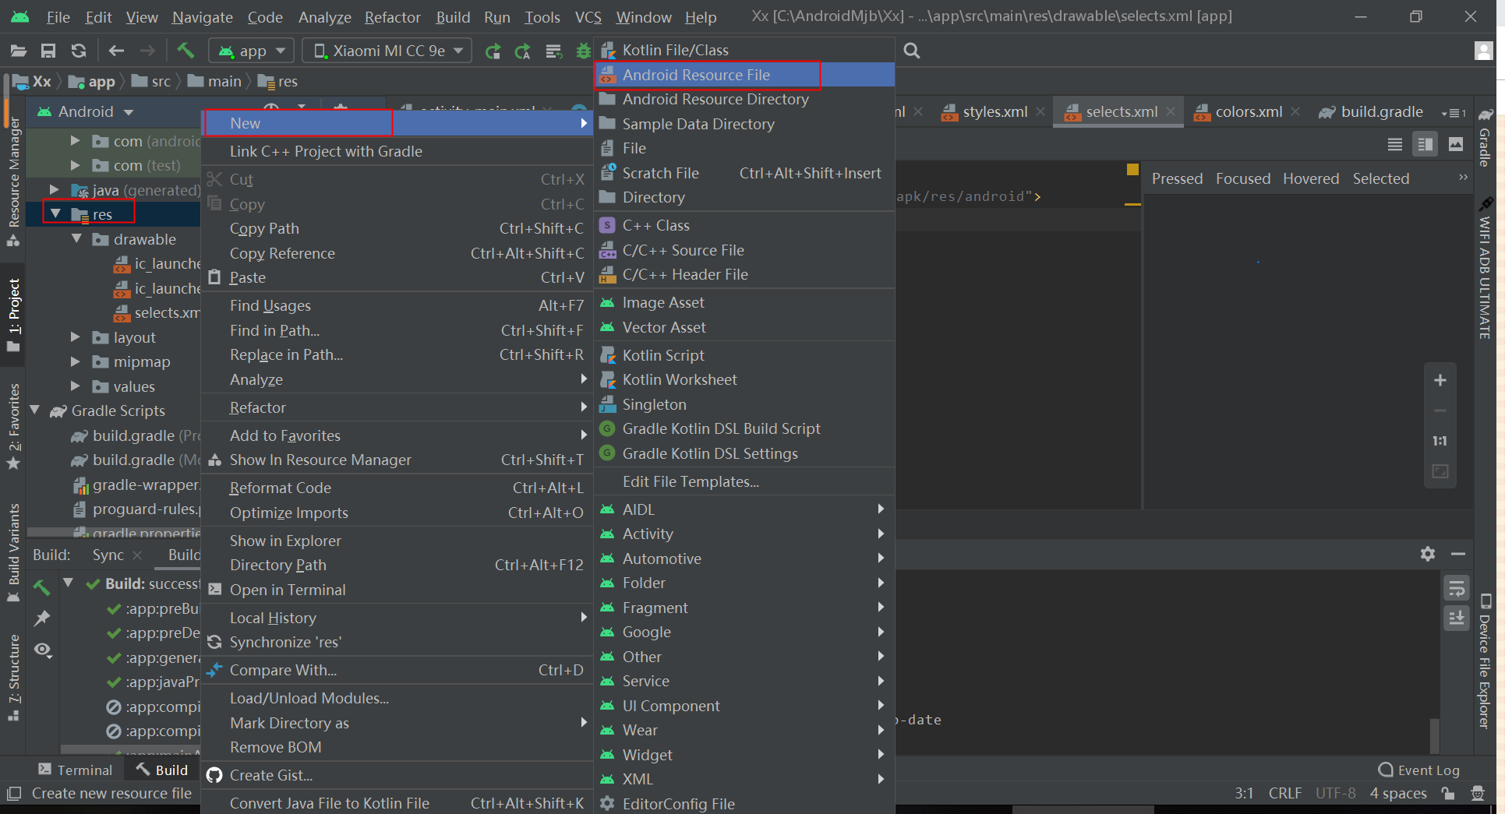Start debugging with the bug icon

pyautogui.click(x=583, y=50)
